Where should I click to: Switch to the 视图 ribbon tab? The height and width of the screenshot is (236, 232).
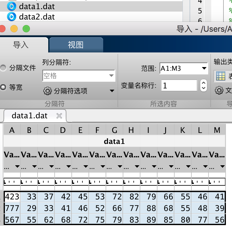coord(76,45)
